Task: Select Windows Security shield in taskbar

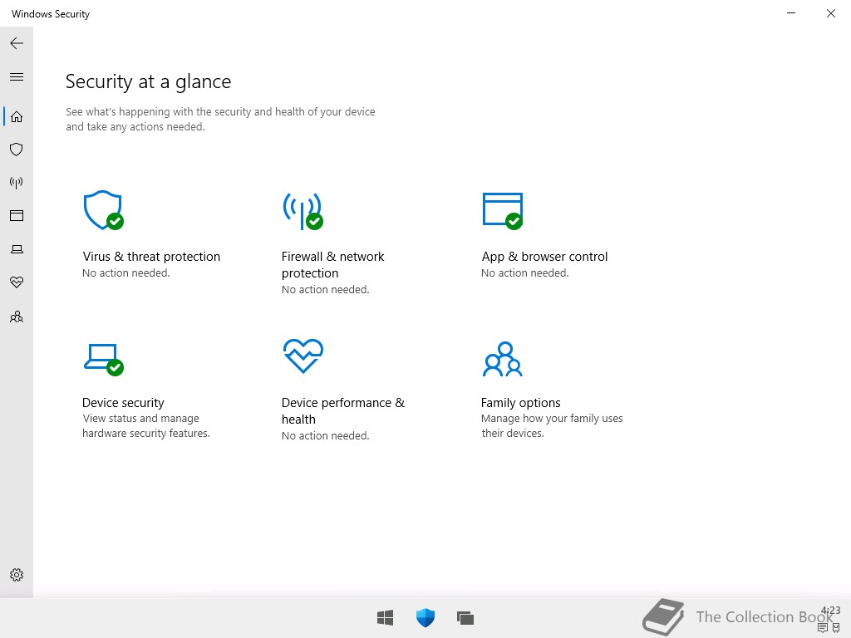Action: 425,618
